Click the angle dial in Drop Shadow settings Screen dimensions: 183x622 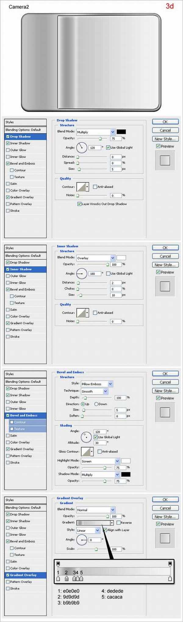click(81, 148)
